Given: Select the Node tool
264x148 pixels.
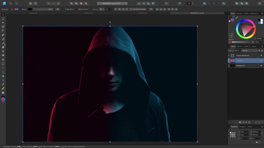Looking at the screenshot, I should [x=3, y=23].
